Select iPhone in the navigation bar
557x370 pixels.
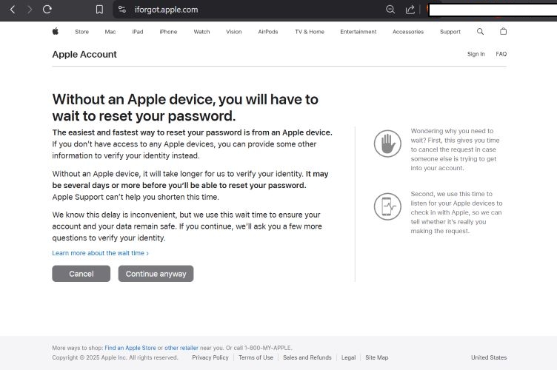click(x=168, y=32)
